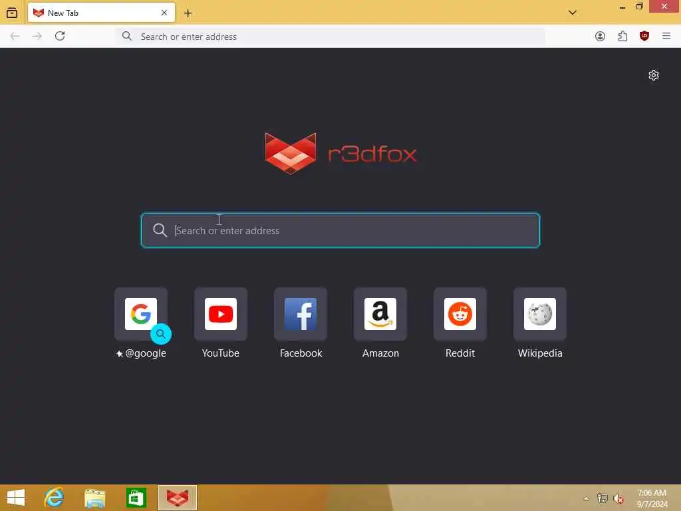Close the New Tab tab
The height and width of the screenshot is (511, 681).
[164, 13]
